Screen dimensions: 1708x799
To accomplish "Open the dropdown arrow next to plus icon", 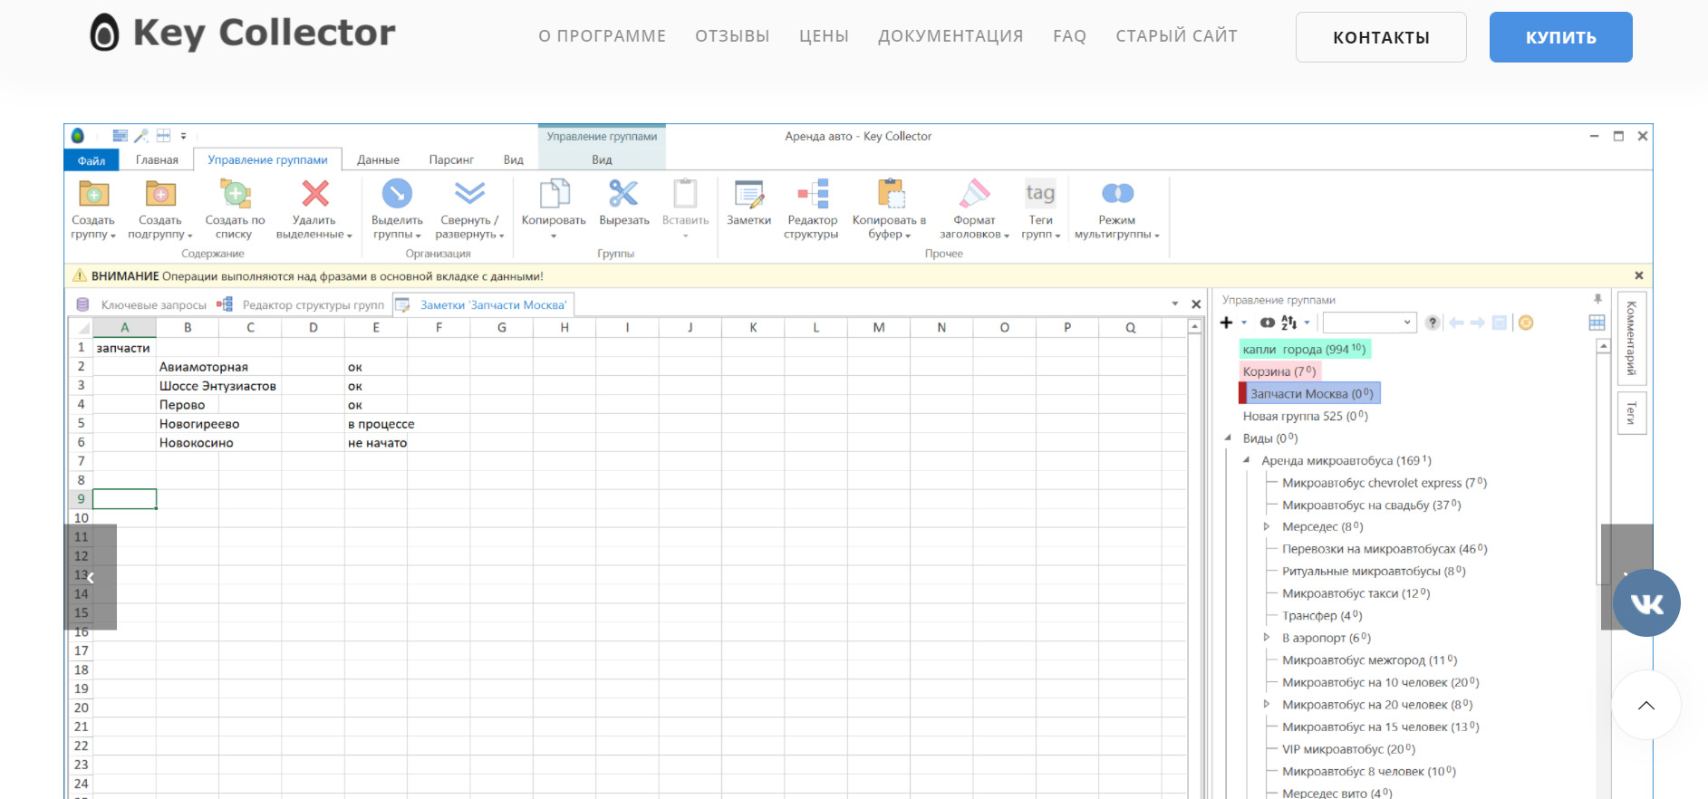I will coord(1244,322).
